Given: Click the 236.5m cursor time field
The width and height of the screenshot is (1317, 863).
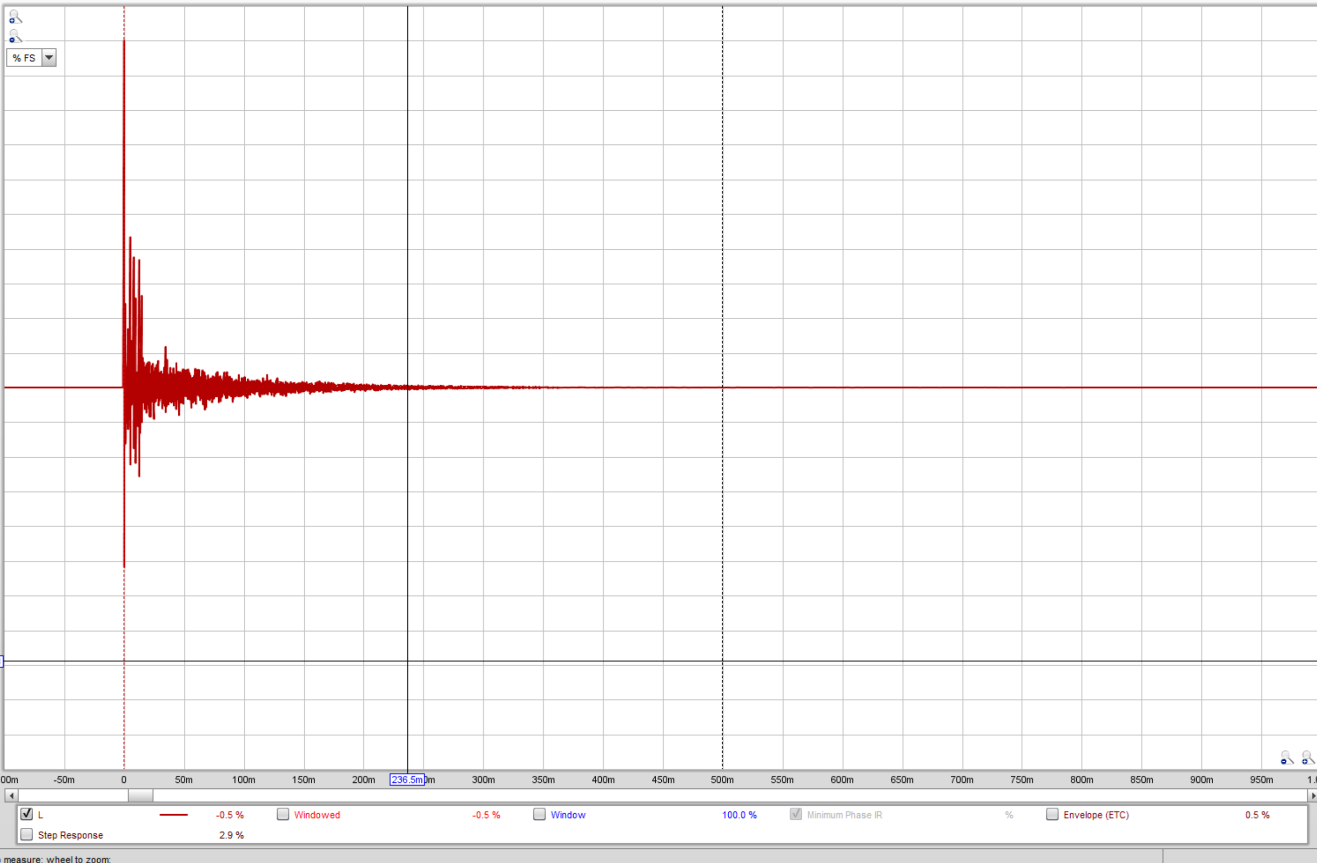Looking at the screenshot, I should tap(407, 779).
